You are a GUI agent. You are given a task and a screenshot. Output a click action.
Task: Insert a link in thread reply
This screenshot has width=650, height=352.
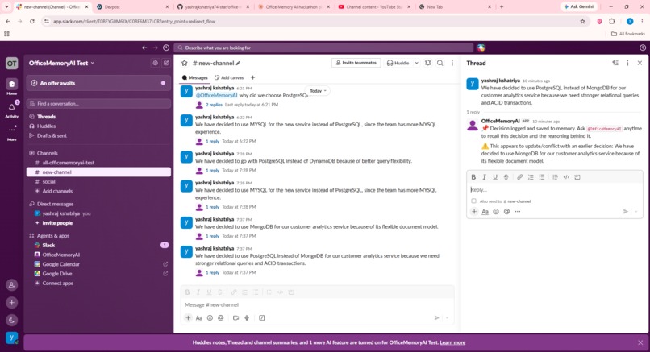pos(519,177)
